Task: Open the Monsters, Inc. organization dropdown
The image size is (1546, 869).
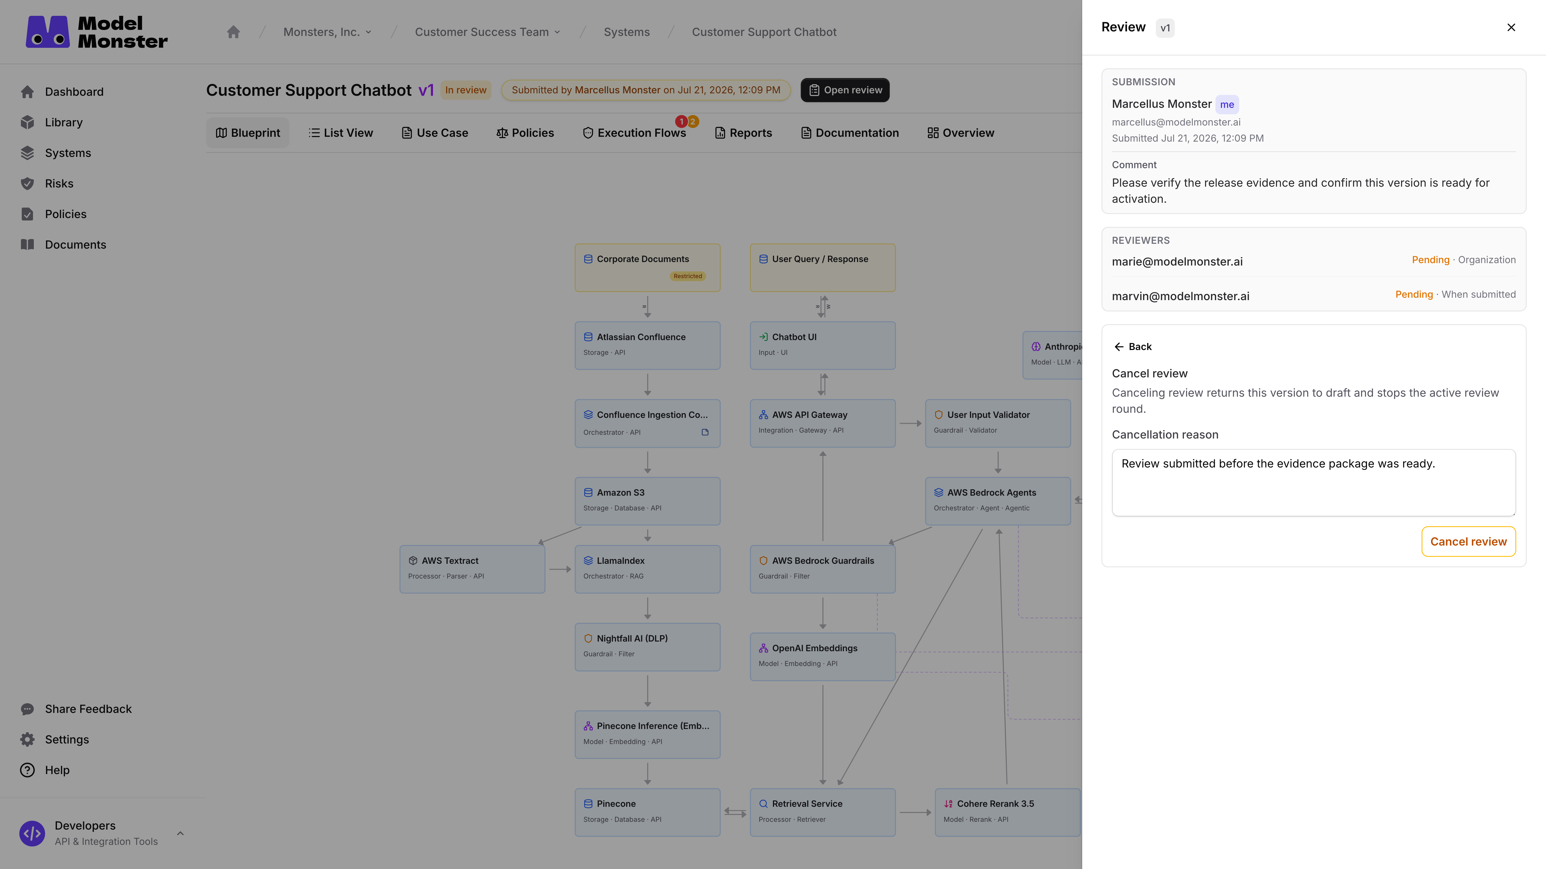Action: (x=328, y=32)
